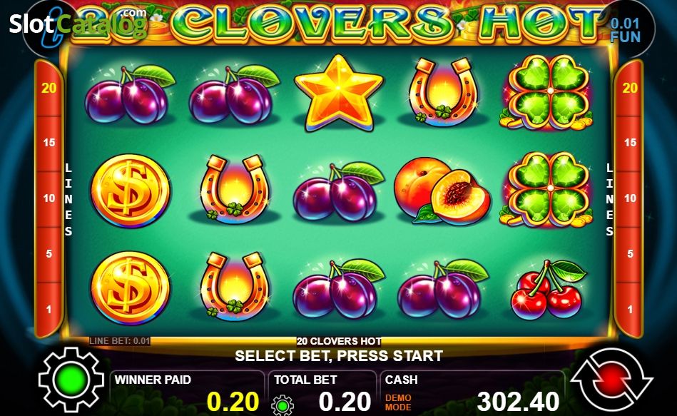Open the small gear bet settings
The height and width of the screenshot is (416, 677).
coord(282,405)
